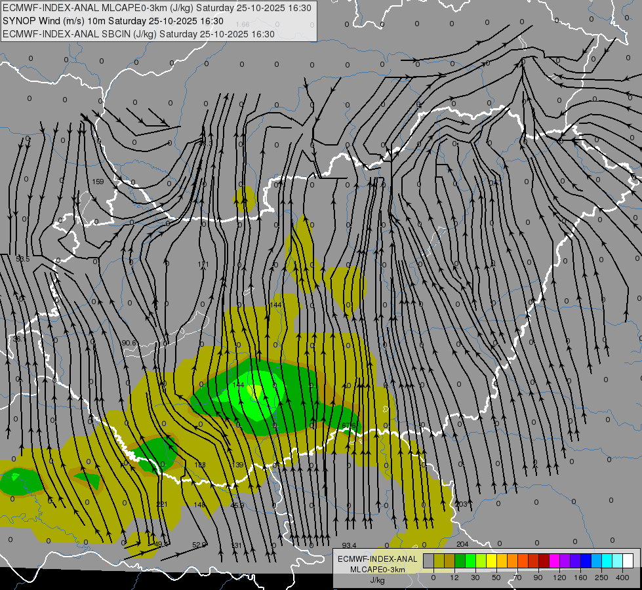Click the 159 value label on map
This screenshot has height=590, width=642.
[x=98, y=182]
